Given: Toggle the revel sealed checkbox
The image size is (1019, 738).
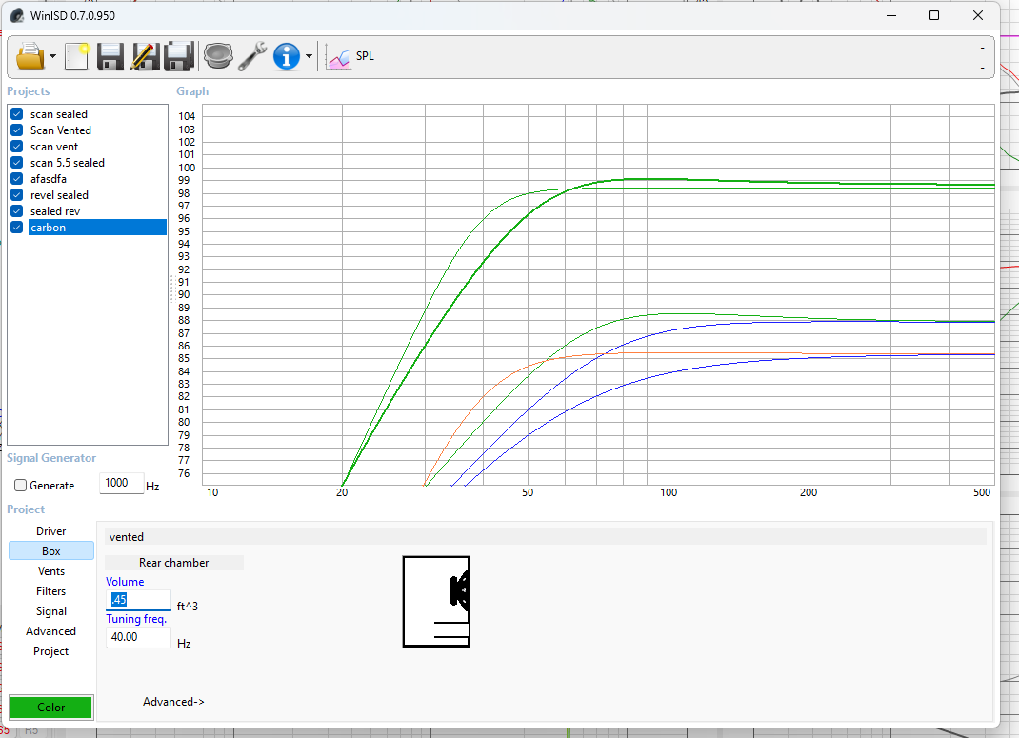Looking at the screenshot, I should [17, 195].
